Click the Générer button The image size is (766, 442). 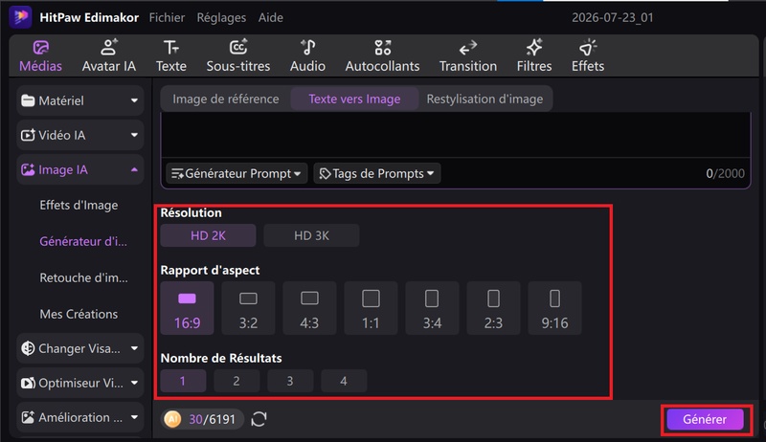(x=705, y=419)
